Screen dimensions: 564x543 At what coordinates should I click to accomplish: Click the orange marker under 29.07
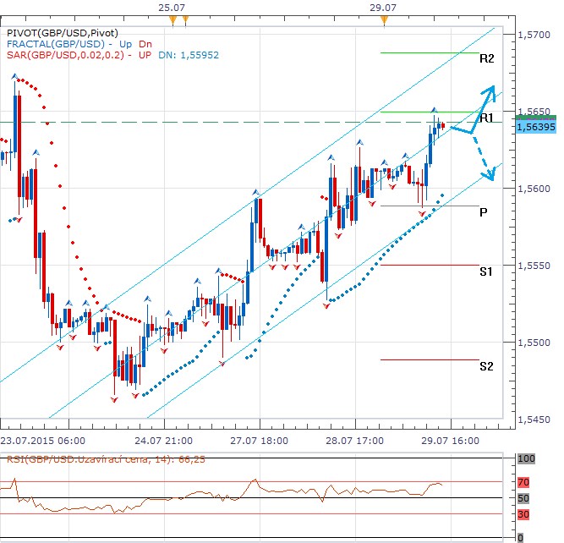(x=385, y=19)
